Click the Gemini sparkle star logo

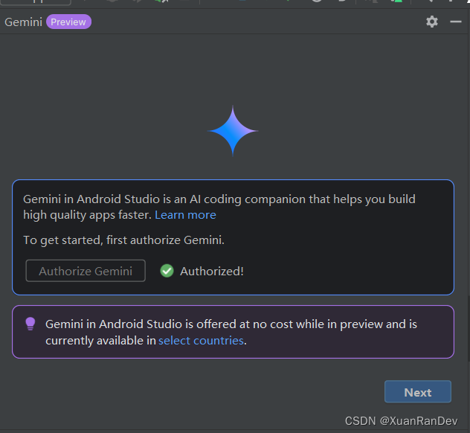point(233,131)
